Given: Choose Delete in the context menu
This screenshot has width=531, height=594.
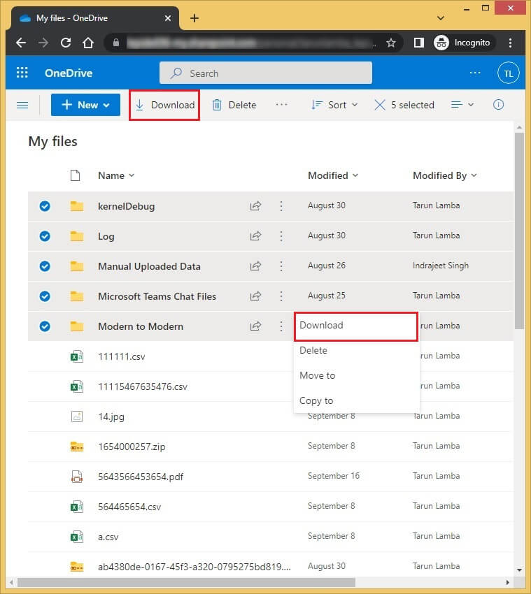Looking at the screenshot, I should point(356,350).
